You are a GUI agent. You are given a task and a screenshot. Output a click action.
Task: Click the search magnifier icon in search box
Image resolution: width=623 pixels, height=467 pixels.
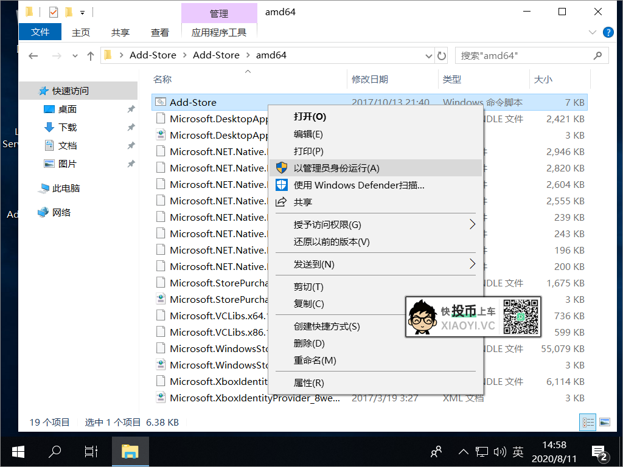(599, 55)
